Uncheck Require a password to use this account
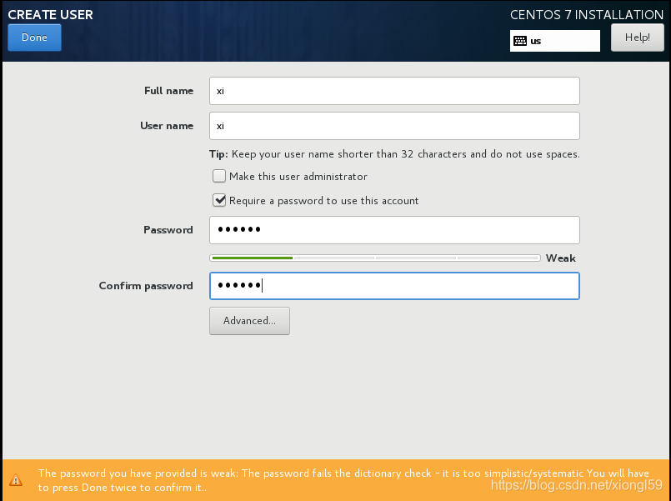 coord(219,200)
